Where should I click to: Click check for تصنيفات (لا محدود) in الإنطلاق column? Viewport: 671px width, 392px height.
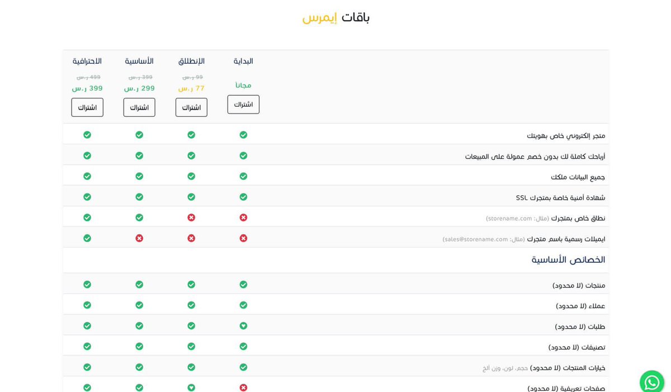point(191,347)
